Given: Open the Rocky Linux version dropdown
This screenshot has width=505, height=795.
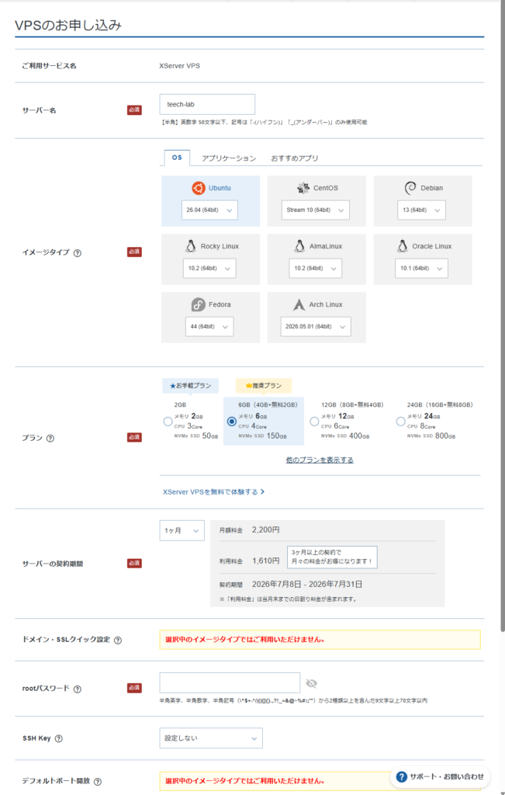Looking at the screenshot, I should (209, 268).
